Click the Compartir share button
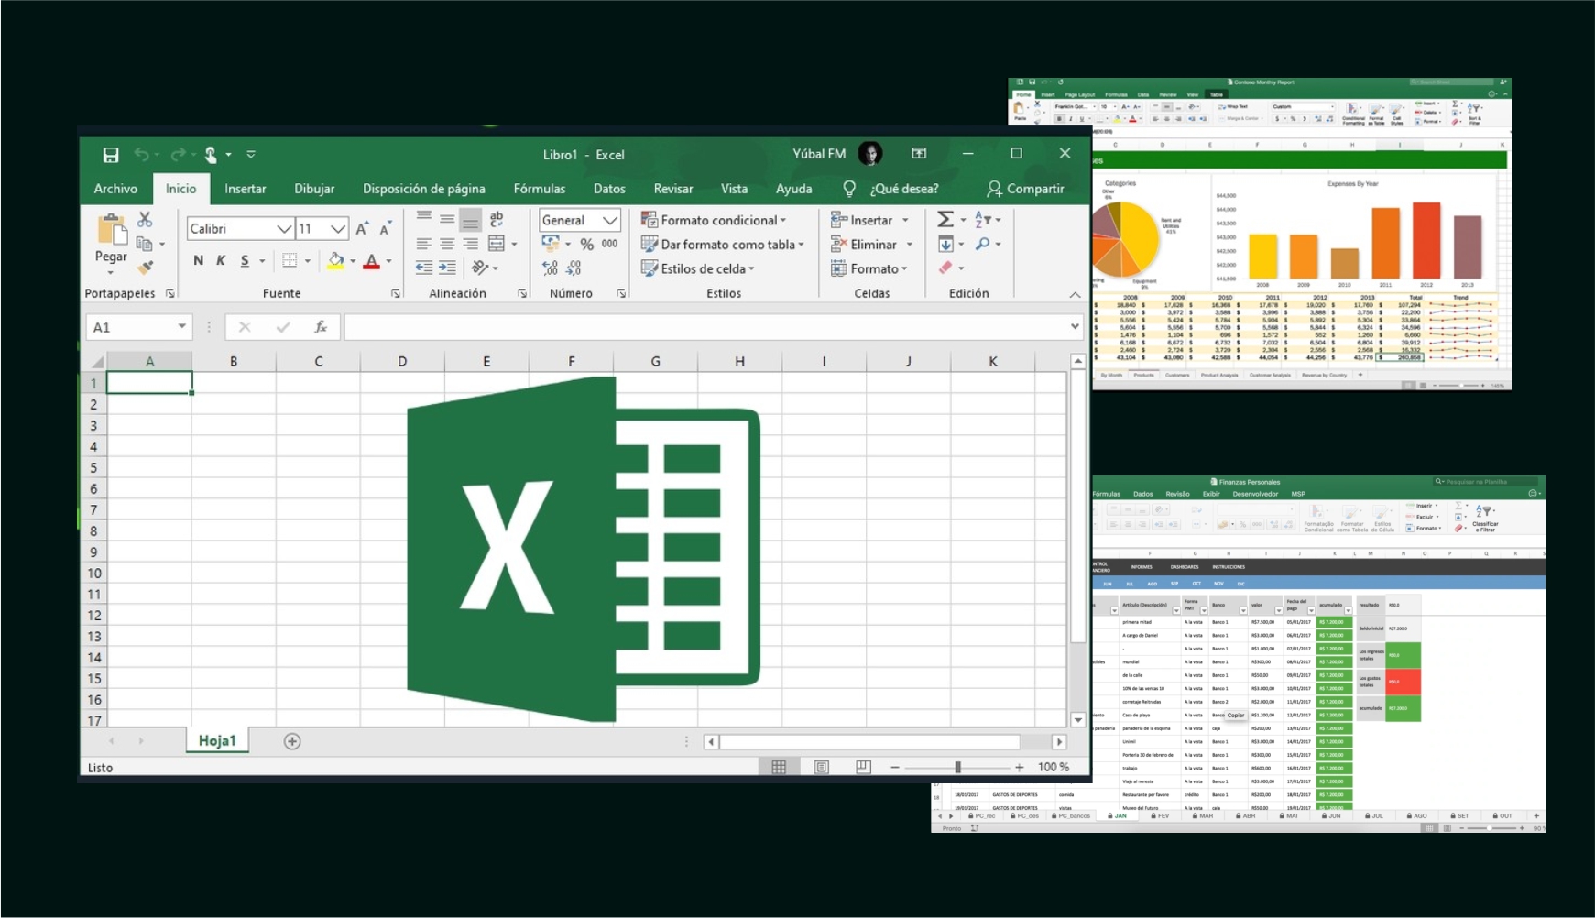Viewport: 1595px width, 918px height. click(1025, 189)
